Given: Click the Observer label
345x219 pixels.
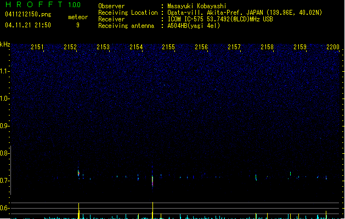Looking at the screenshot, I should coord(111,6).
